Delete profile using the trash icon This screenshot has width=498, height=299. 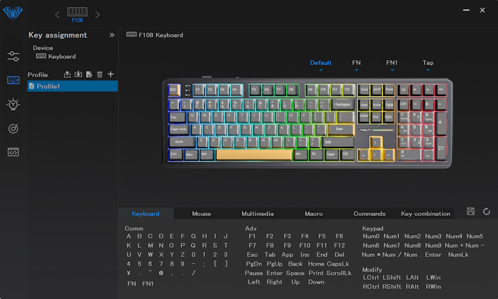(100, 75)
